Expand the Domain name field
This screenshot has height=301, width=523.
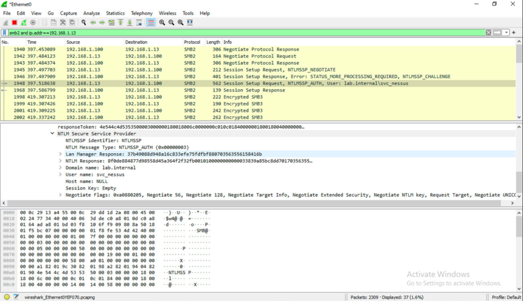(x=60, y=168)
